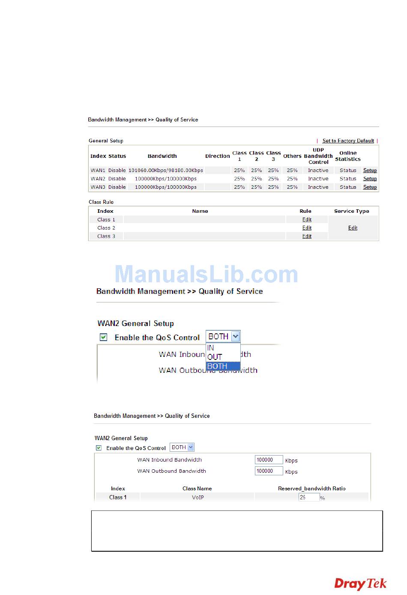Click the WAN1 index cell
The width and height of the screenshot is (407, 595).
(98, 170)
